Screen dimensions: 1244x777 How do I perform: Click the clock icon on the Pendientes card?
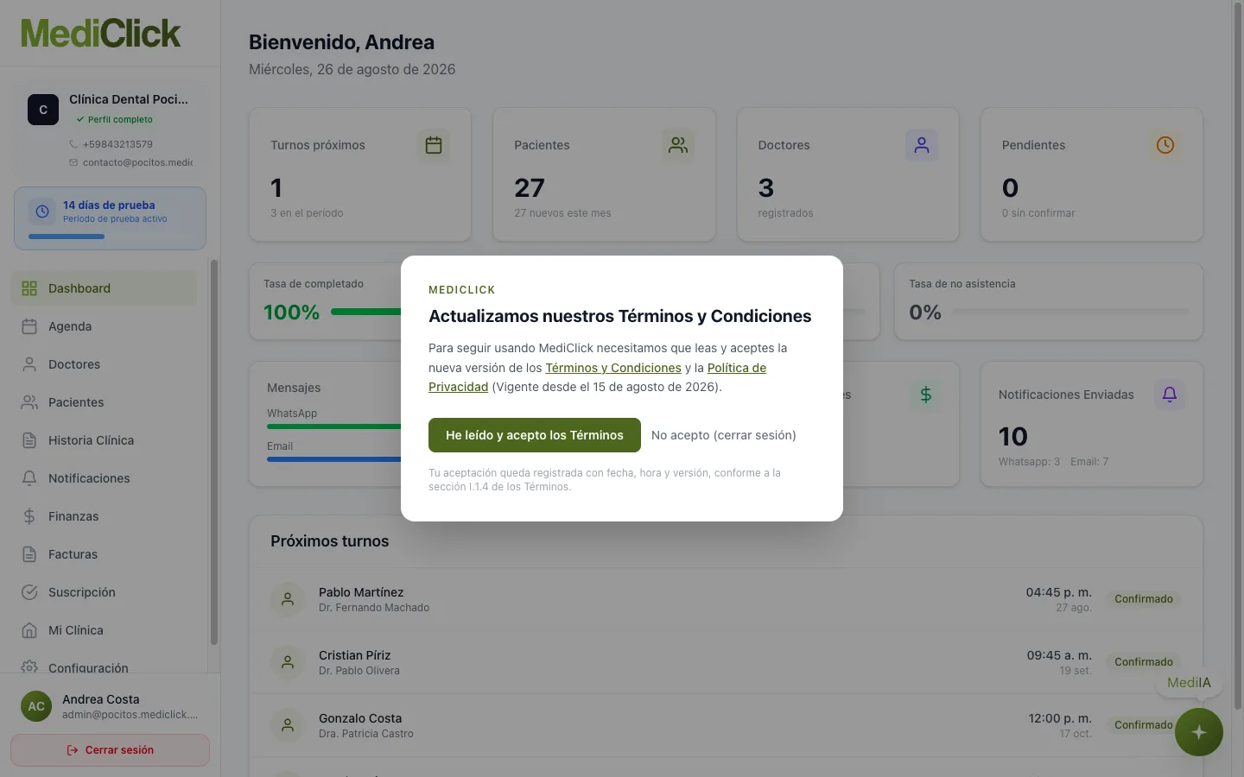[1165, 145]
